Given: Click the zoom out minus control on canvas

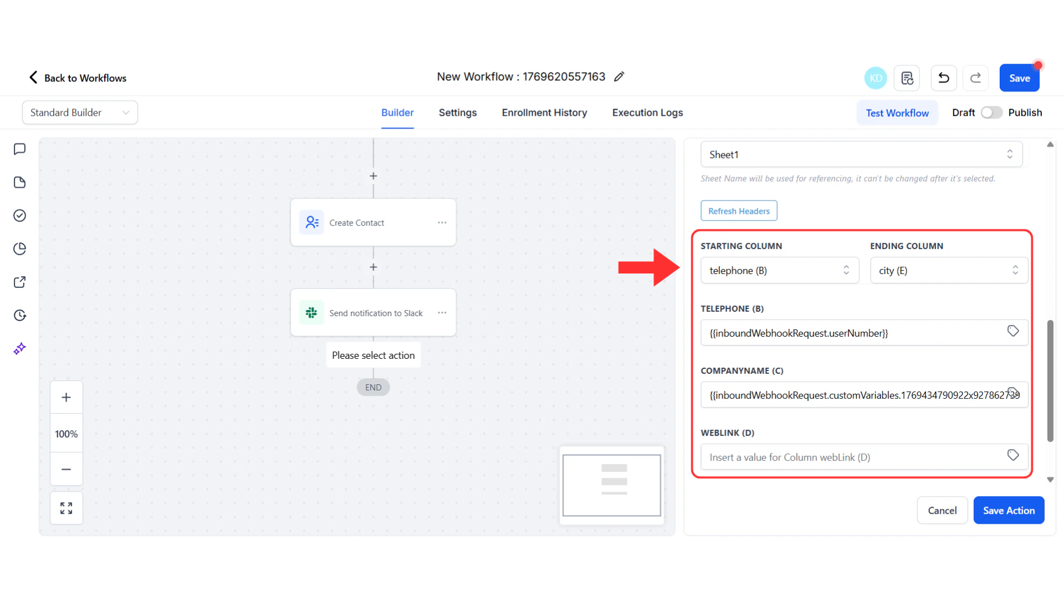Looking at the screenshot, I should pyautogui.click(x=66, y=469).
